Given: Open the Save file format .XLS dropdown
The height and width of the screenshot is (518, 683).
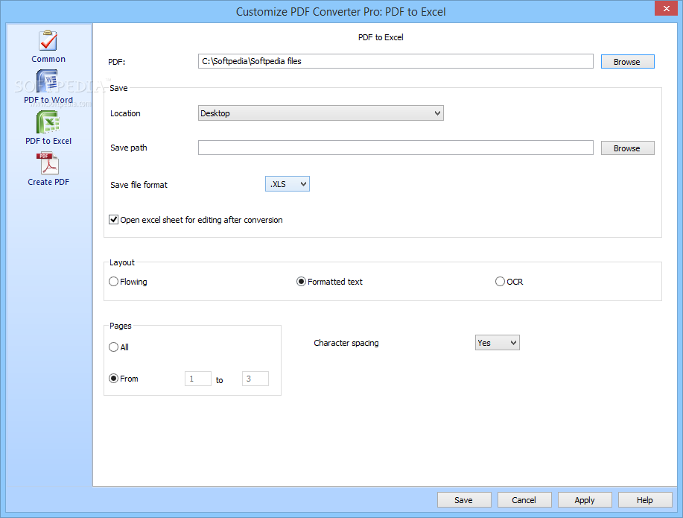Looking at the screenshot, I should (288, 184).
